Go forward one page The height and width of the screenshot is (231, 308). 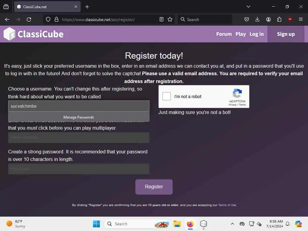(x=18, y=20)
